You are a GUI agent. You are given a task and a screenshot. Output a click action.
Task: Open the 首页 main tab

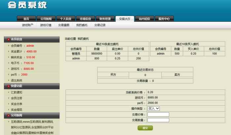tap(26, 19)
